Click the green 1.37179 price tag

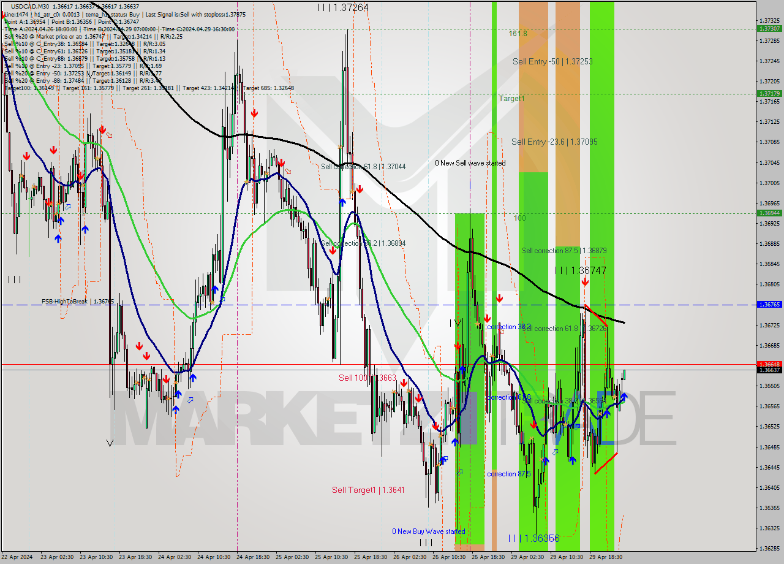pyautogui.click(x=769, y=93)
